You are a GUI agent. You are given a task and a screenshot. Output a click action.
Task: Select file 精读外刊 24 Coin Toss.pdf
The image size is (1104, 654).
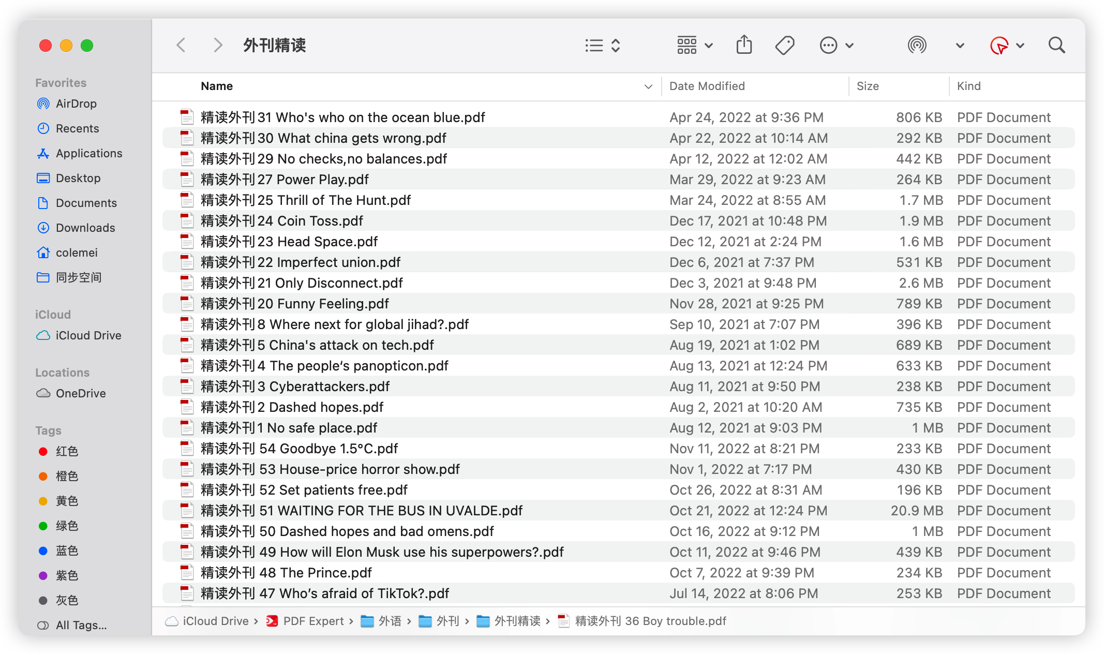coord(282,221)
